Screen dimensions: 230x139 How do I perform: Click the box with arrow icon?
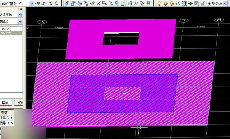point(123,3)
